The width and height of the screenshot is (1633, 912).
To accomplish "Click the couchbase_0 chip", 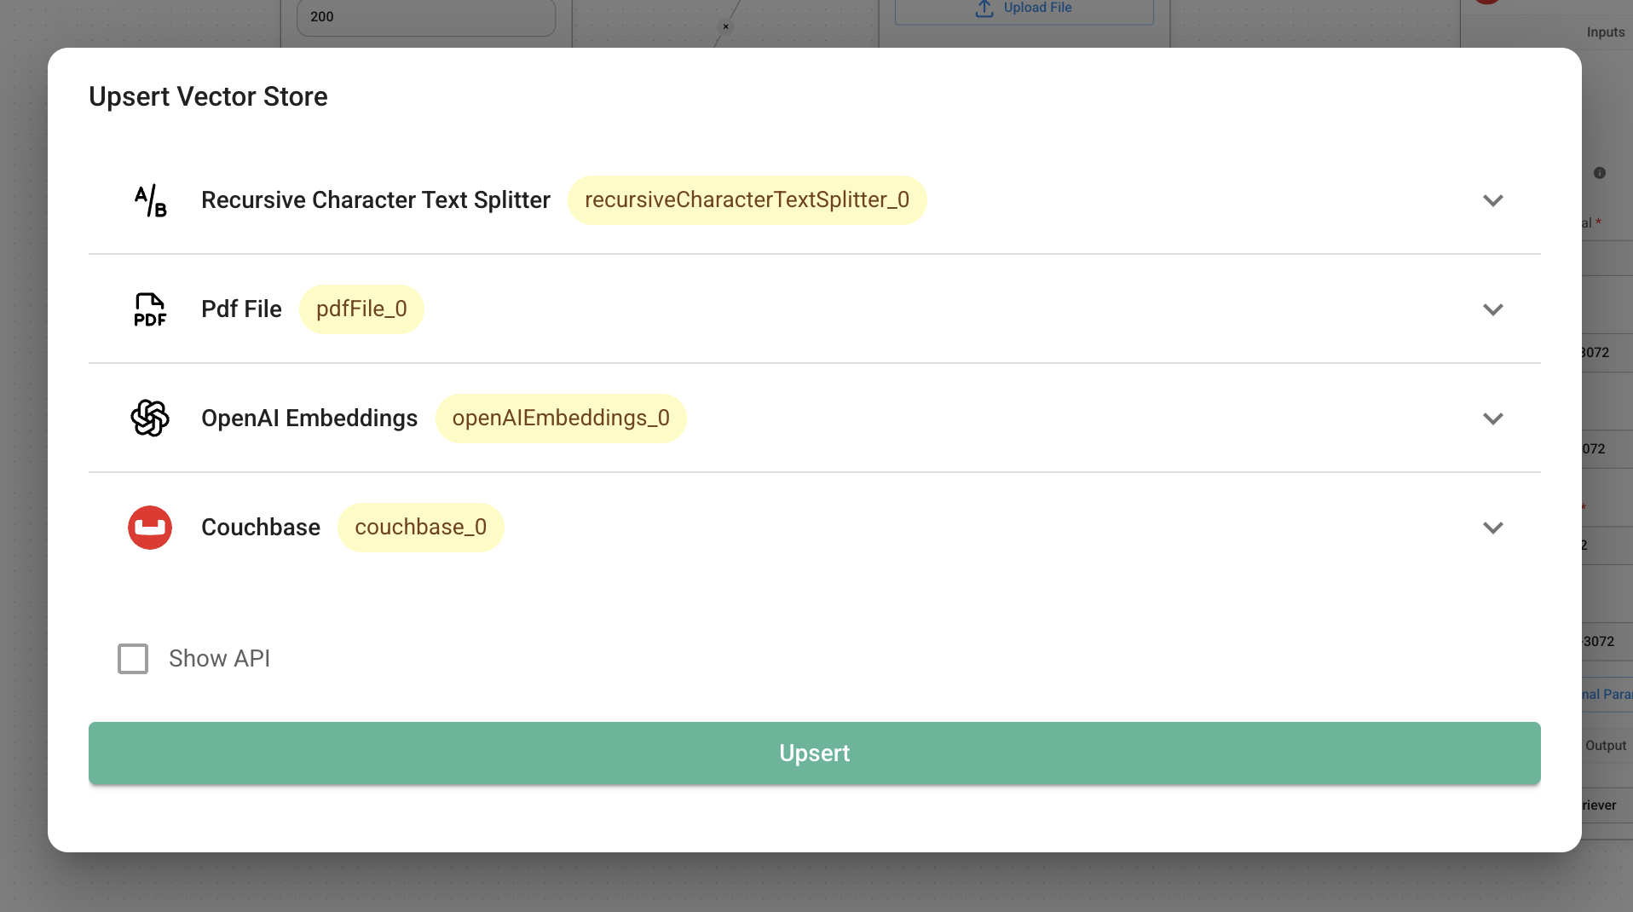I will pos(420,528).
